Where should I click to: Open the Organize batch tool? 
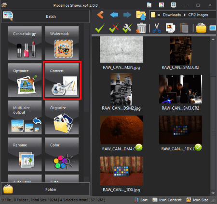[x=62, y=117]
